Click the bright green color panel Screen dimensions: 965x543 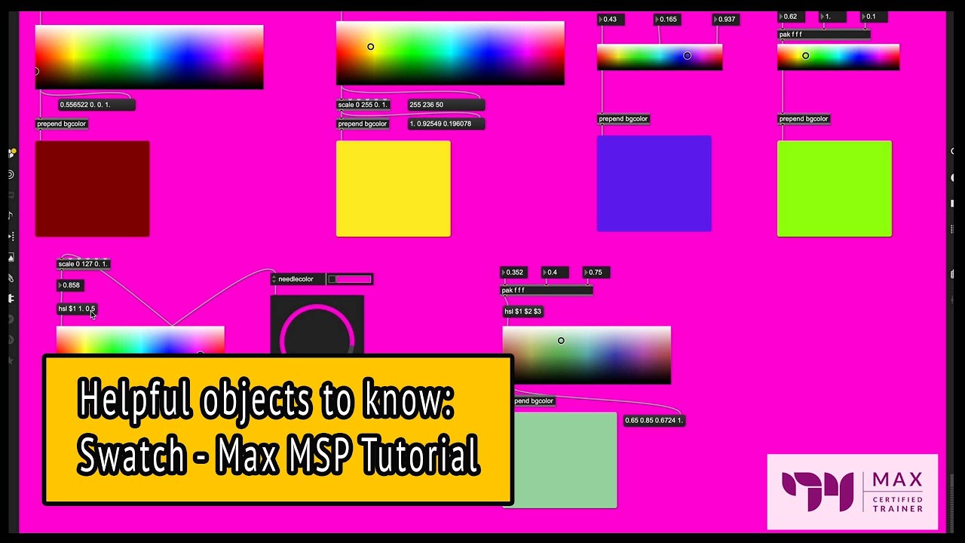[835, 189]
